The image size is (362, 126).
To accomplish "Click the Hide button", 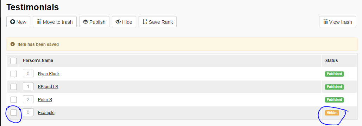I will pos(124,22).
